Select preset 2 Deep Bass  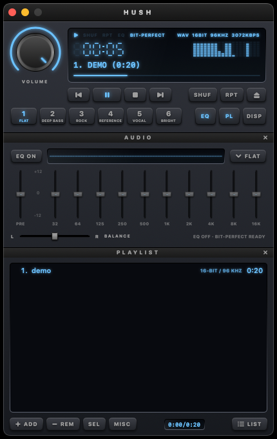point(52,116)
